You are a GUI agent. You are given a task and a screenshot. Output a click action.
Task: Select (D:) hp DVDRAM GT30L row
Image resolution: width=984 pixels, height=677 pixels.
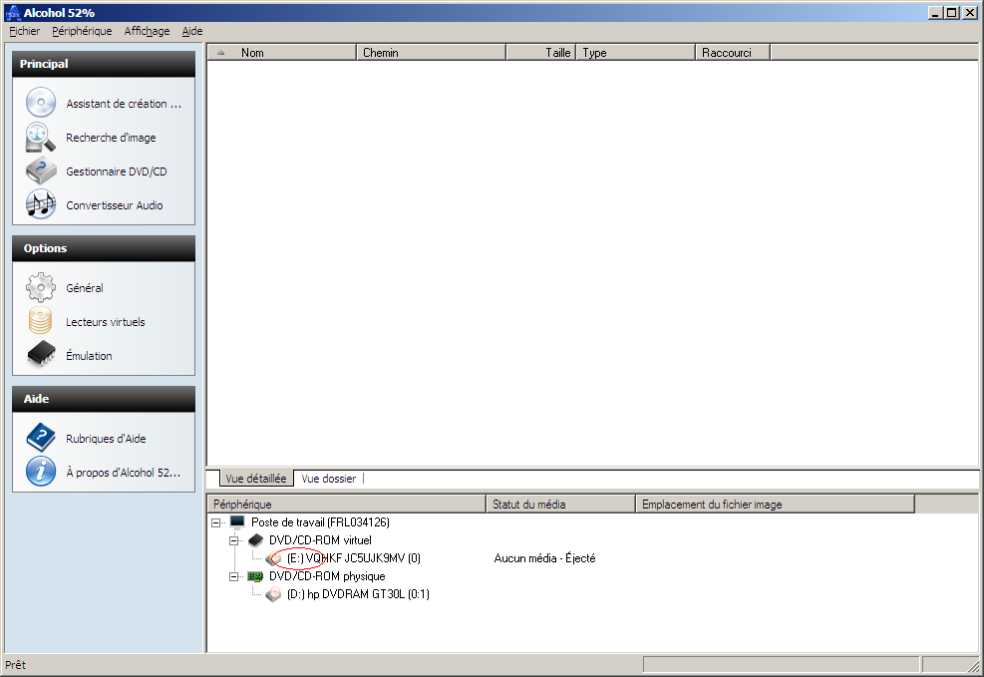[x=358, y=593]
